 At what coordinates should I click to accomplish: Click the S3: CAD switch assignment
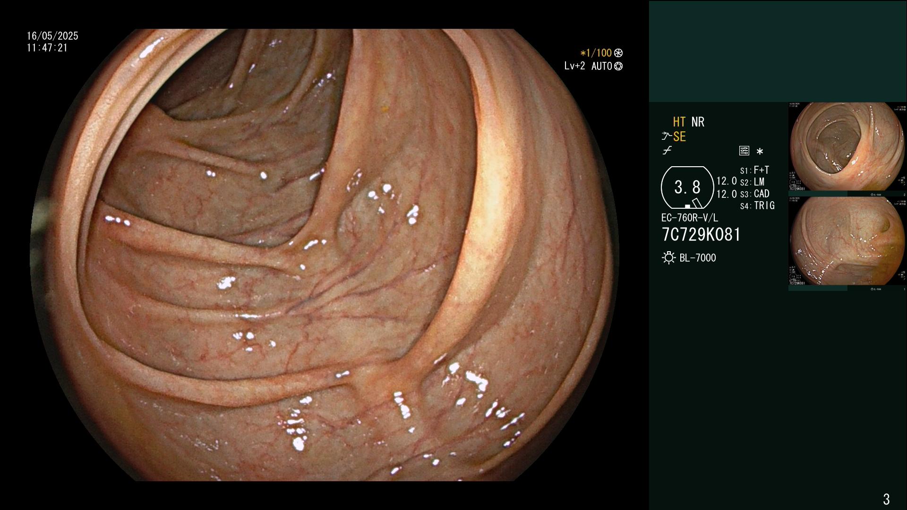(x=755, y=194)
